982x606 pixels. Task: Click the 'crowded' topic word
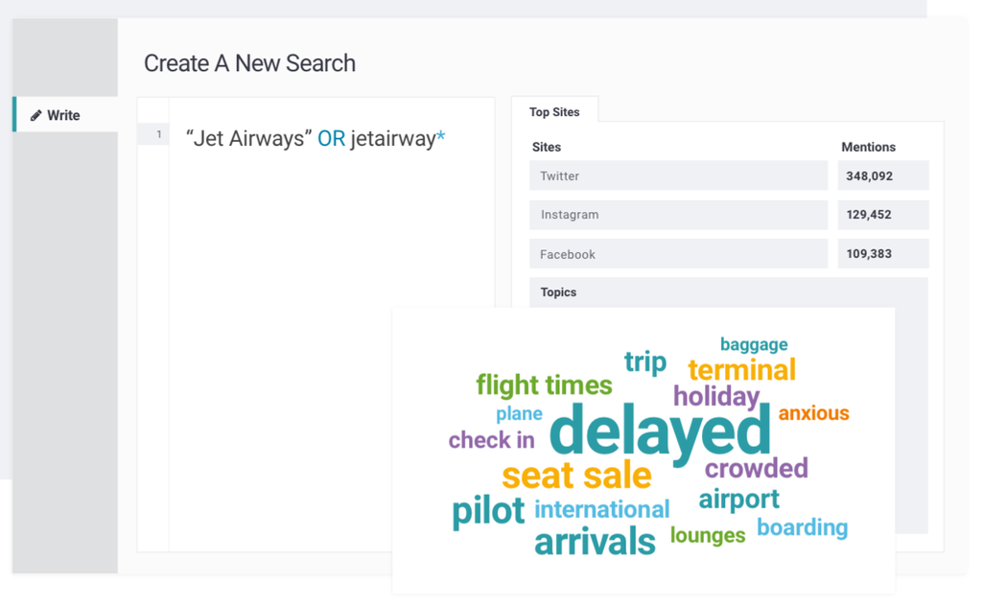(x=756, y=469)
